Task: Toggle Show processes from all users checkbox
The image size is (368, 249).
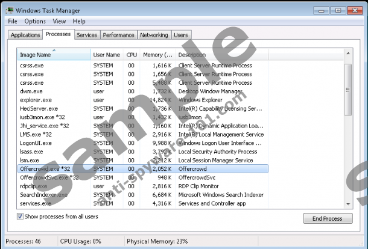Action: tap(21, 216)
